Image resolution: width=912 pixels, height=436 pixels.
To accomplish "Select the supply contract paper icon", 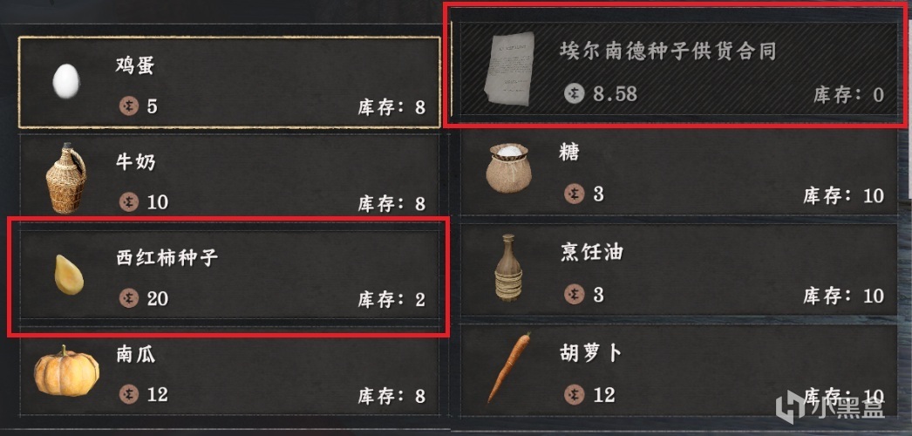I will click(509, 69).
